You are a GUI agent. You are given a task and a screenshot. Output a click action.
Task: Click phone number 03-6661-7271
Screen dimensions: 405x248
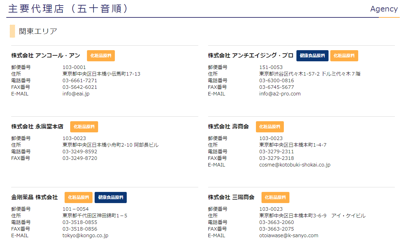[80, 80]
